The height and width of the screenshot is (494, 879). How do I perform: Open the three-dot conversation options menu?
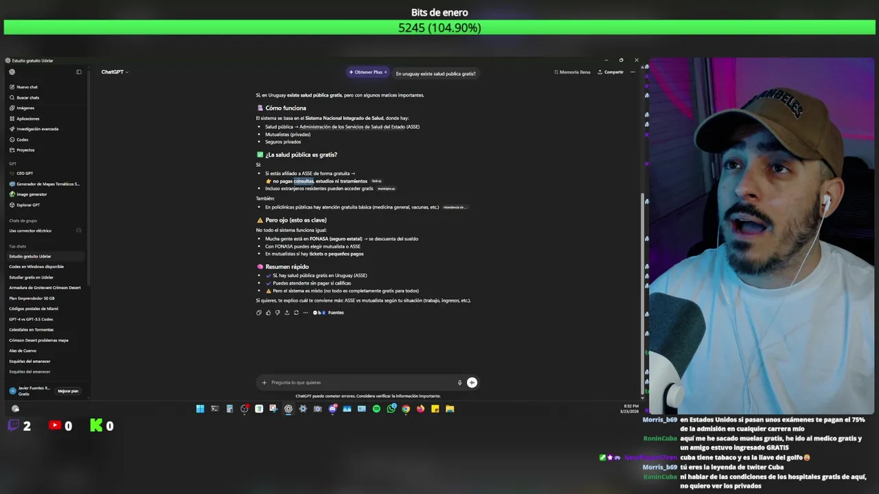[632, 72]
